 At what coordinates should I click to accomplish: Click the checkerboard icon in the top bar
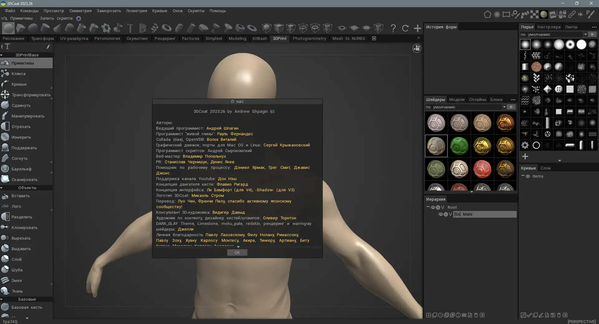[x=534, y=14]
